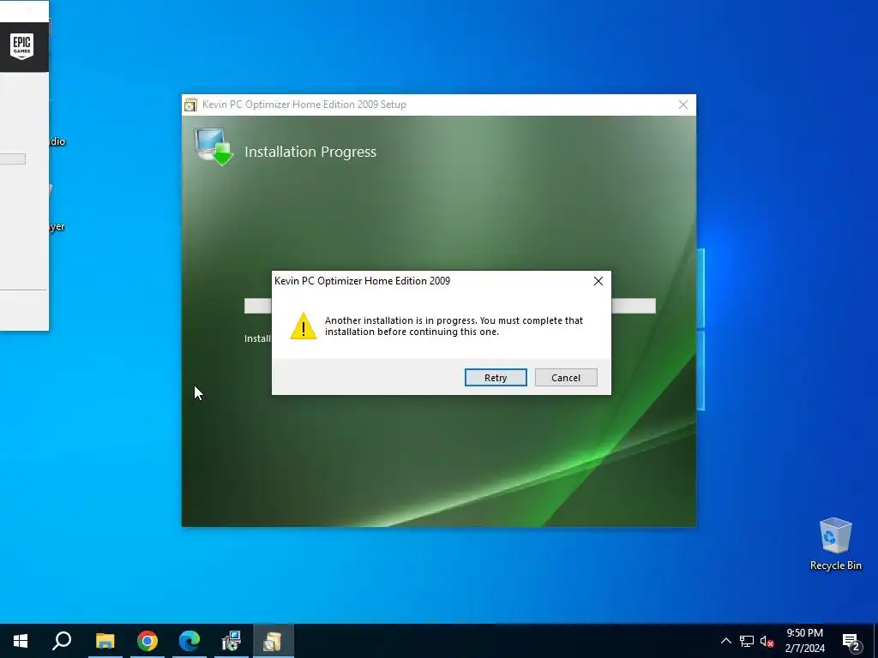This screenshot has height=658, width=878.
Task: Click the Setup window title text
Action: [x=304, y=105]
